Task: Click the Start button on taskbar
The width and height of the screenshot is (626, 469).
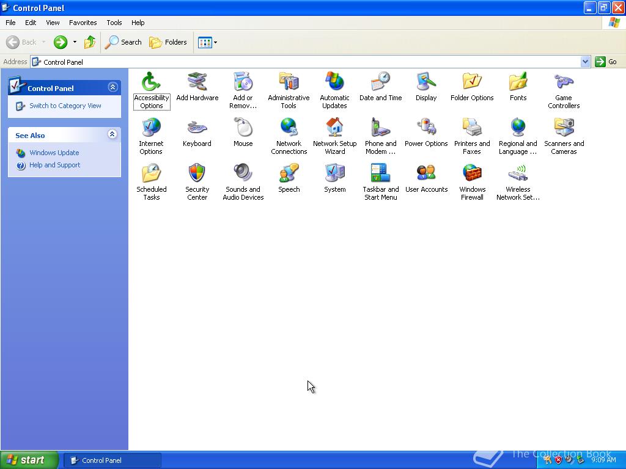Action: click(x=29, y=460)
